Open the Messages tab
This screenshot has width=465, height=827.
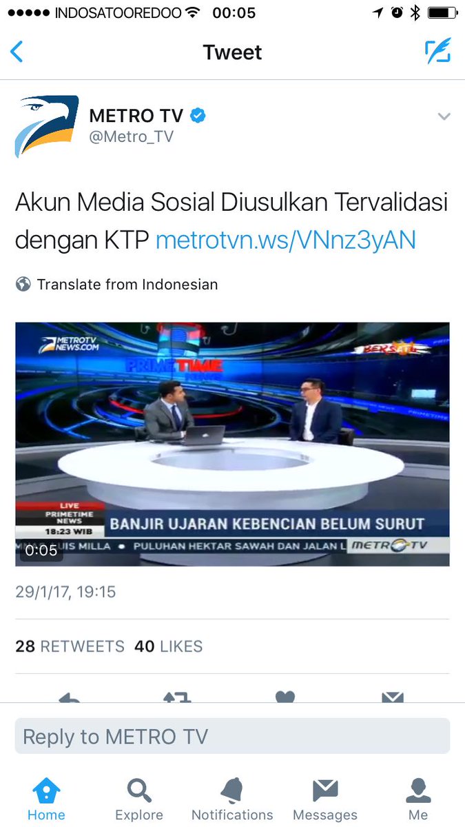[325, 799]
